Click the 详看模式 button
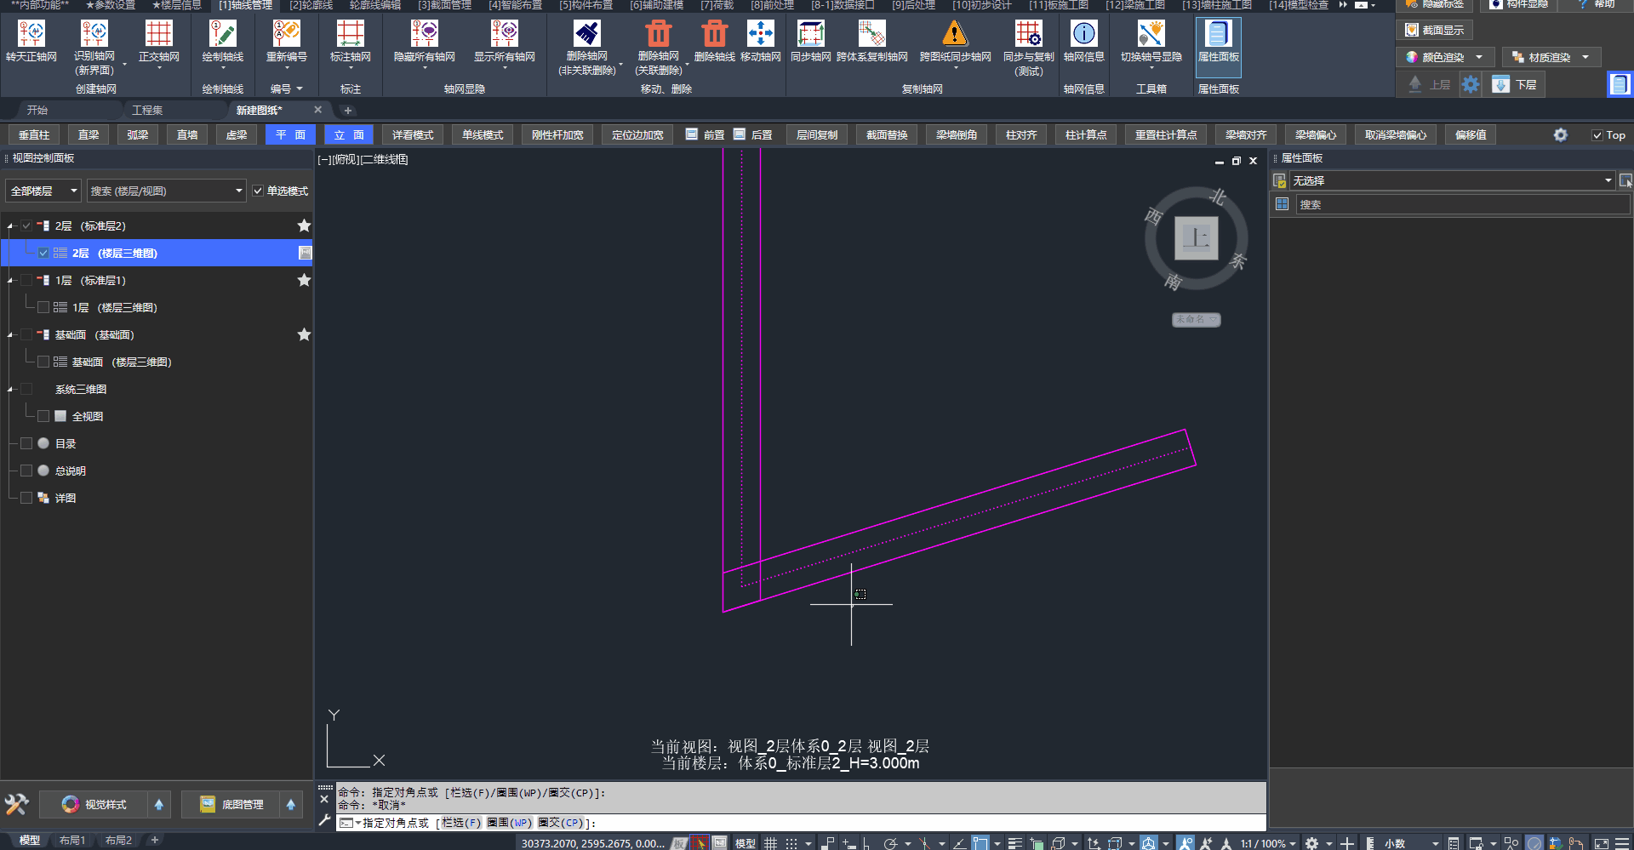 (413, 135)
